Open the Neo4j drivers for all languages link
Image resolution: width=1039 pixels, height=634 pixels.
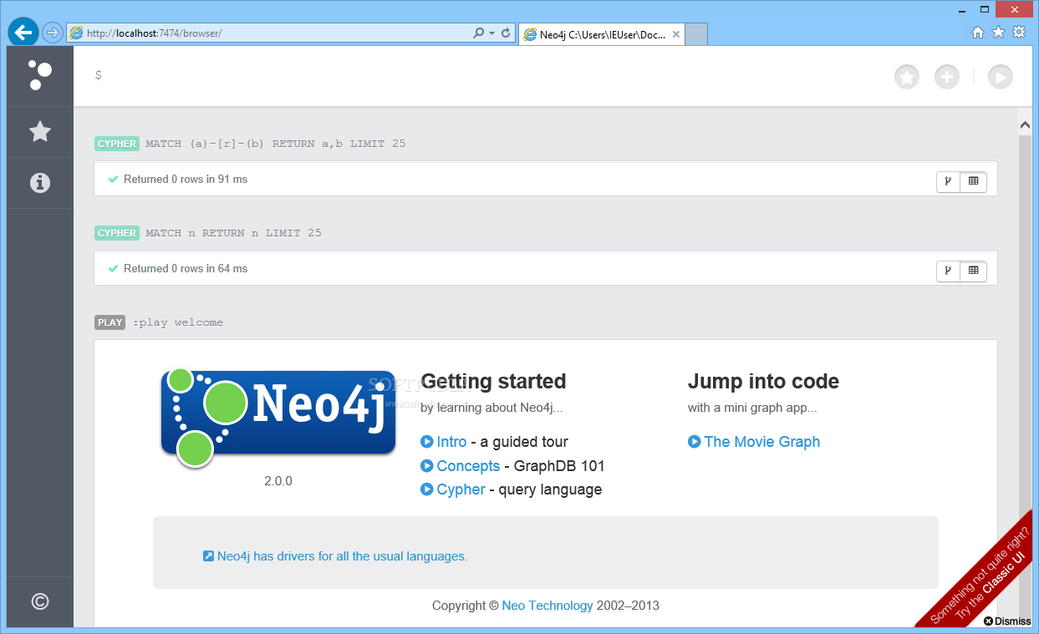pyautogui.click(x=342, y=556)
